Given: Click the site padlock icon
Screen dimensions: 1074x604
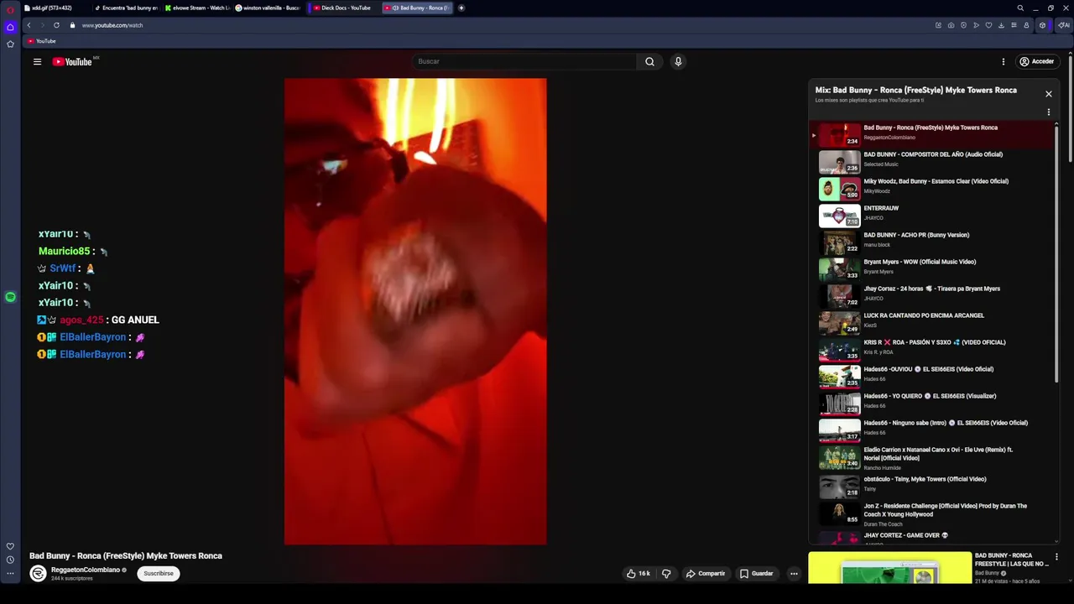Looking at the screenshot, I should click(x=72, y=25).
